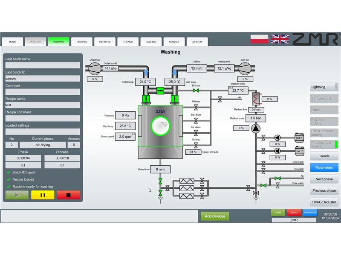
Task: Click the inlet fan icon
Action: click(244, 68)
